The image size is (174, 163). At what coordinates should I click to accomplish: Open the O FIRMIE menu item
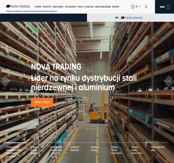click(x=38, y=7)
